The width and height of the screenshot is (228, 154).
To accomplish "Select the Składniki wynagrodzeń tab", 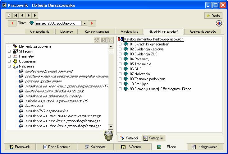I will click(164, 31).
